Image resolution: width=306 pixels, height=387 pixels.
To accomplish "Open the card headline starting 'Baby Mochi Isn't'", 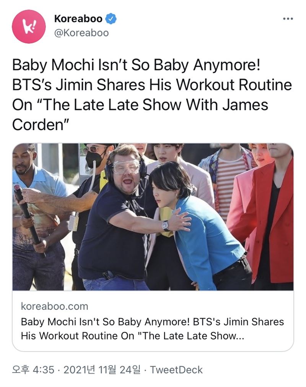I will coord(152,329).
